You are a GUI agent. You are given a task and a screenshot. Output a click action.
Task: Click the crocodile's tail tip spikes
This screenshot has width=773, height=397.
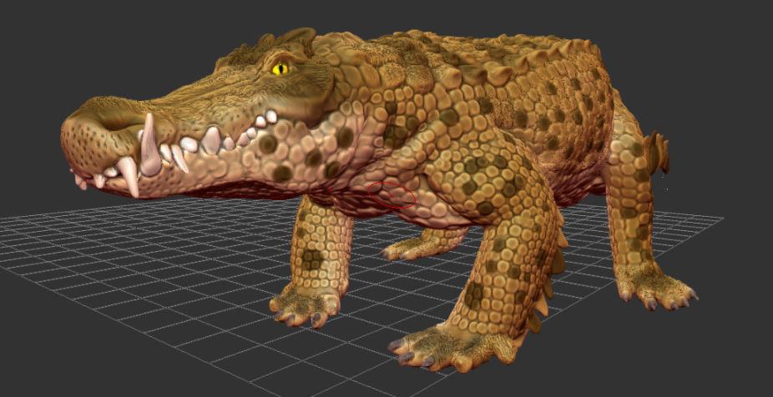[x=658, y=152]
